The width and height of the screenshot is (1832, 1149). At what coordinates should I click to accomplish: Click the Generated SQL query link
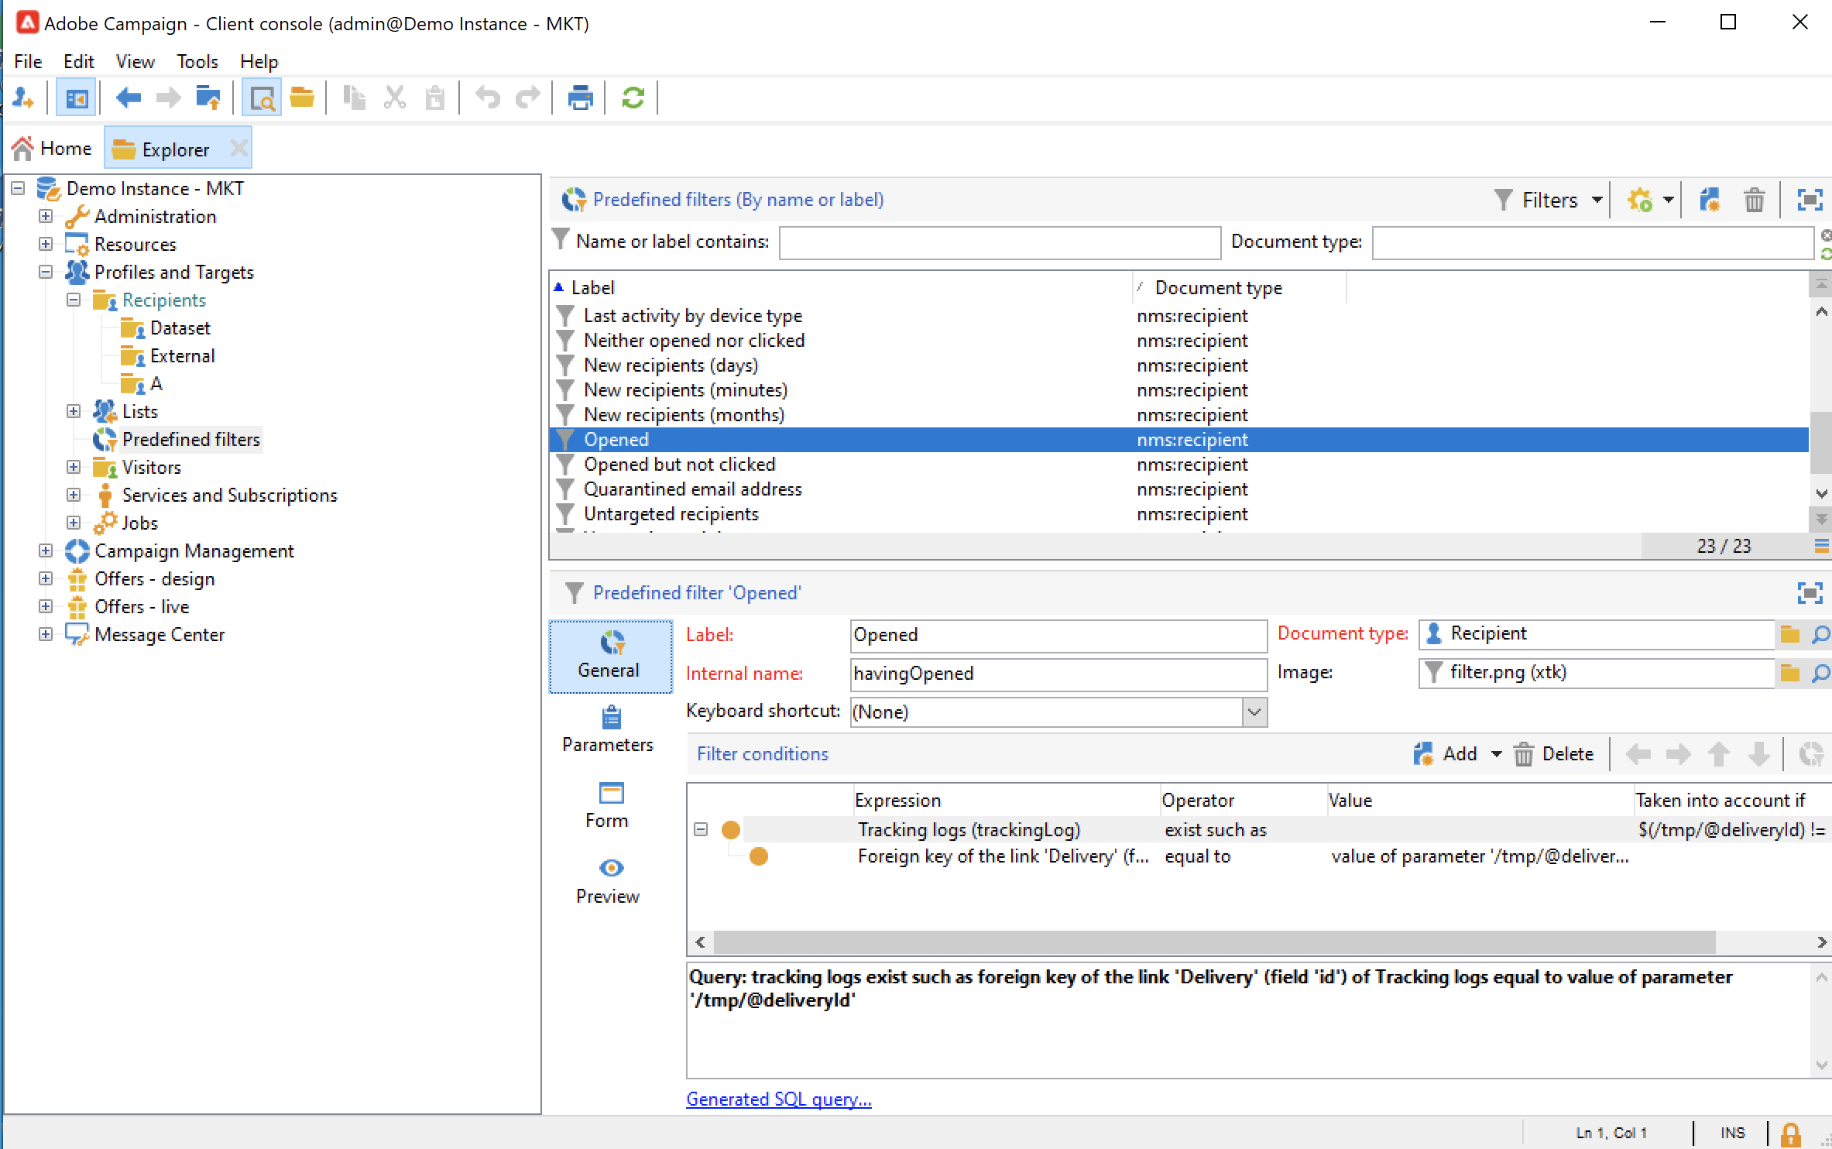[778, 1099]
